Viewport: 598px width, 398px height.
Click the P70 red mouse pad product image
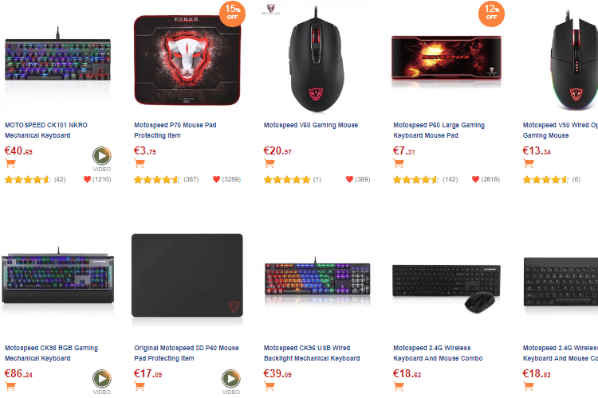click(x=187, y=60)
